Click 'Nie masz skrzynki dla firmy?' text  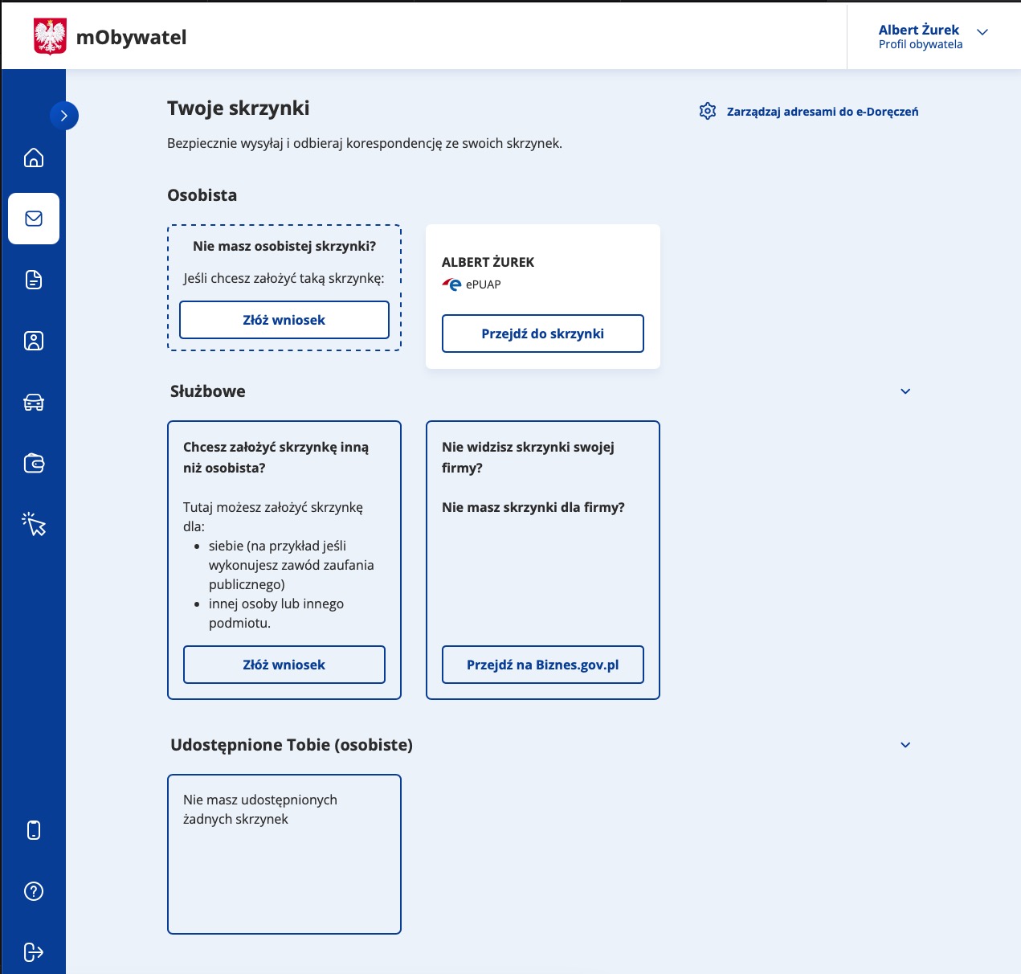click(x=533, y=507)
